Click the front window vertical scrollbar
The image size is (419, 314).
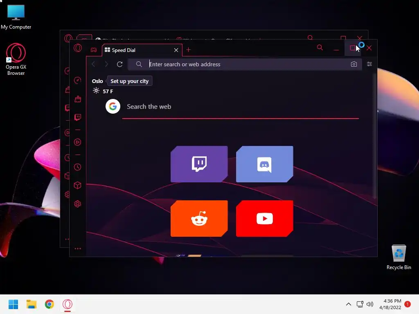point(375,135)
